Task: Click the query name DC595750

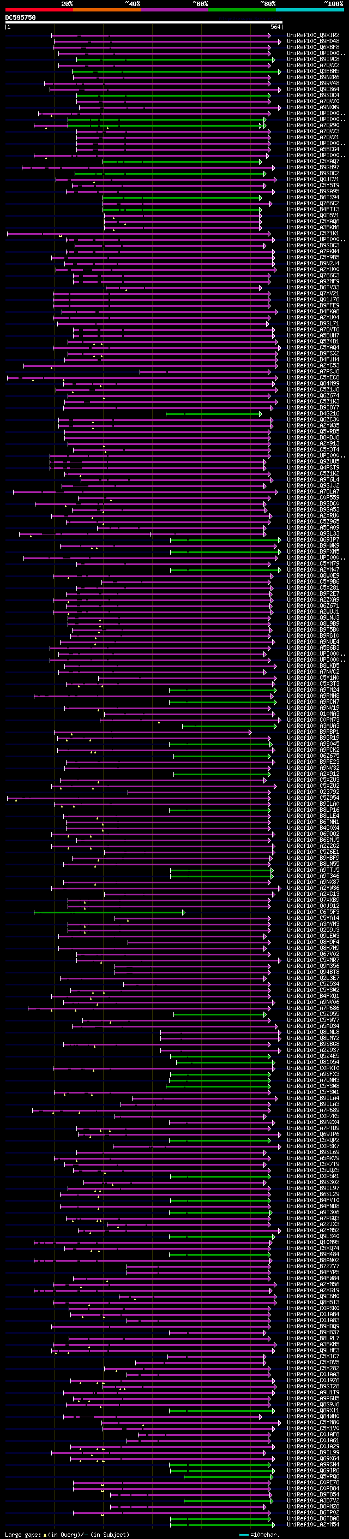Action: coord(20,18)
